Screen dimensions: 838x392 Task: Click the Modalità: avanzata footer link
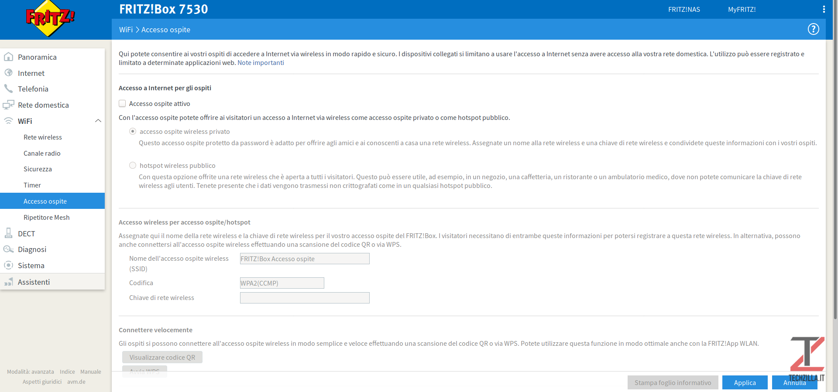click(31, 372)
